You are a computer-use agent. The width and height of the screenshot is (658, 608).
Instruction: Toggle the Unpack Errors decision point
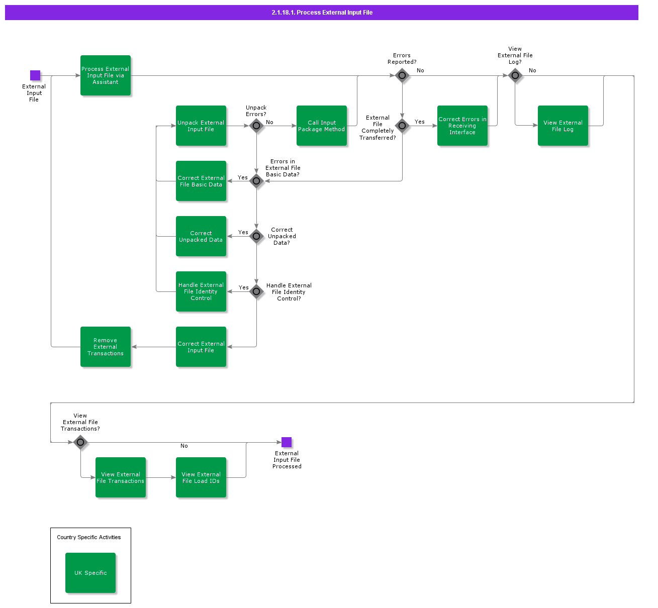click(256, 126)
